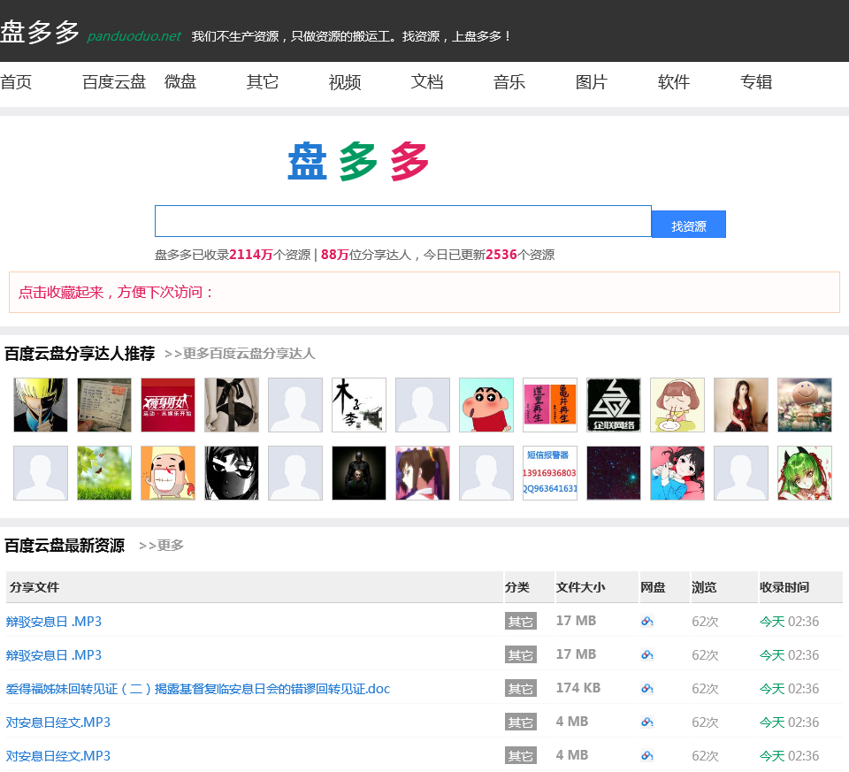Select the 企联网络 logo avatar
This screenshot has width=849, height=772.
coord(614,405)
